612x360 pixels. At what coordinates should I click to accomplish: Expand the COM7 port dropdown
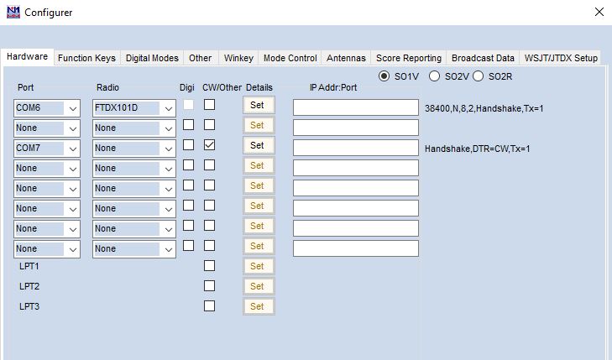[73, 149]
